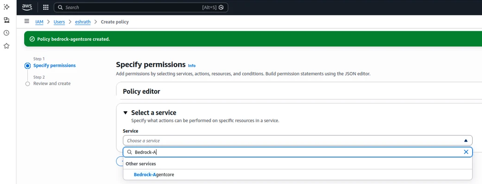Choose Bedrock-Agentcore from the service list
482x184 pixels.
297,175
